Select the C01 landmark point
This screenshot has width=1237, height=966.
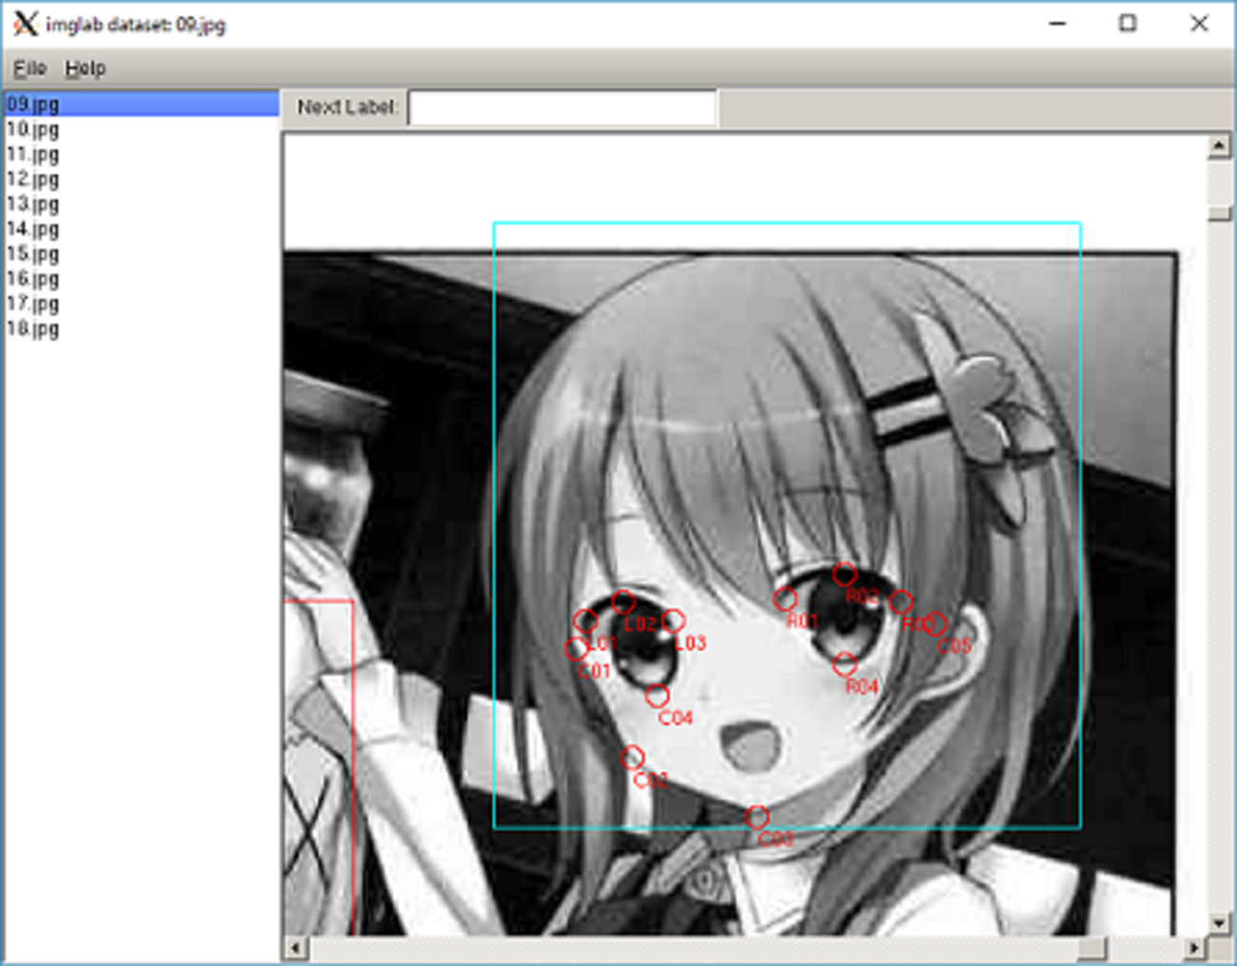pos(576,649)
